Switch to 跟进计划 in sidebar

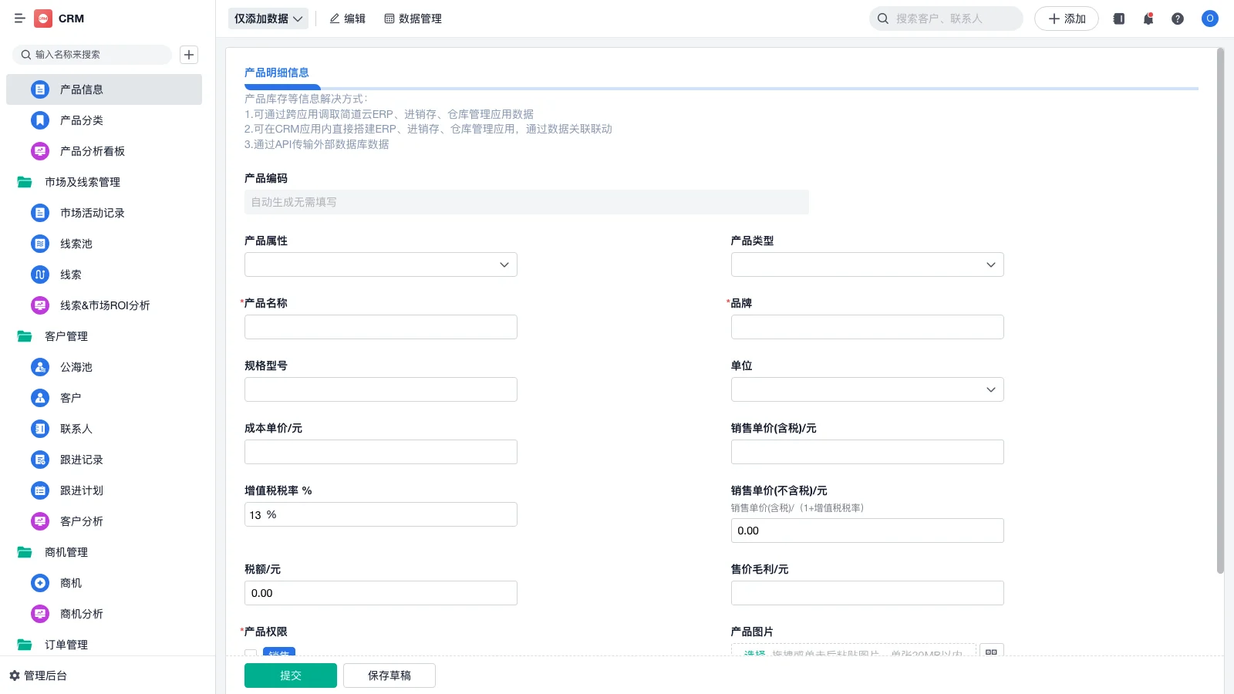click(79, 490)
